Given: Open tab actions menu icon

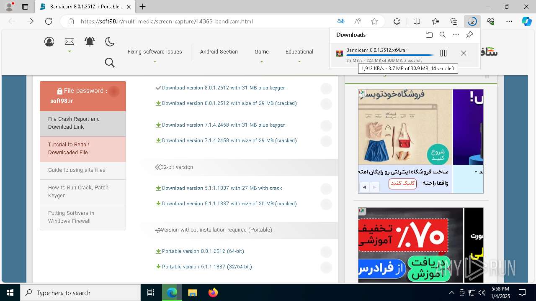Looking at the screenshot, I should pyautogui.click(x=25, y=7).
